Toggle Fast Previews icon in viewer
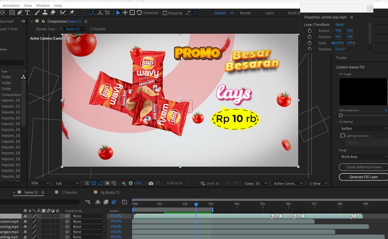 click(87, 183)
